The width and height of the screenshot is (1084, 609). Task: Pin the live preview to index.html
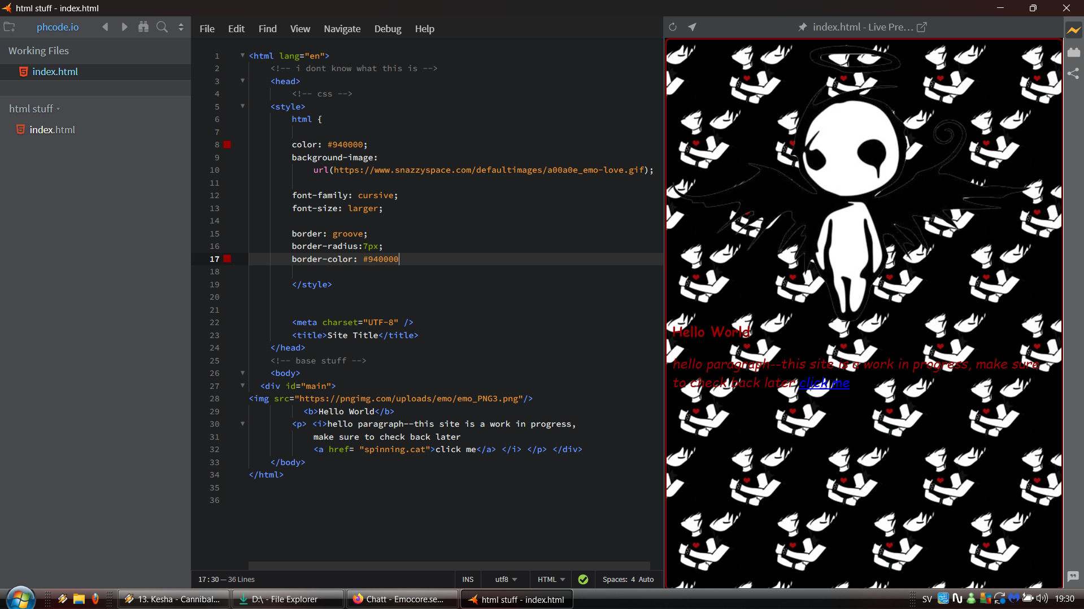[x=802, y=27]
